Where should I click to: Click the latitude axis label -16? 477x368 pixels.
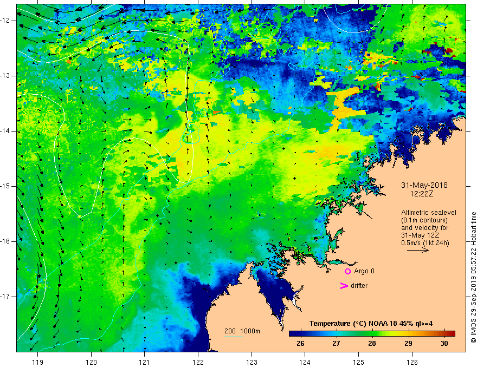pyautogui.click(x=5, y=241)
